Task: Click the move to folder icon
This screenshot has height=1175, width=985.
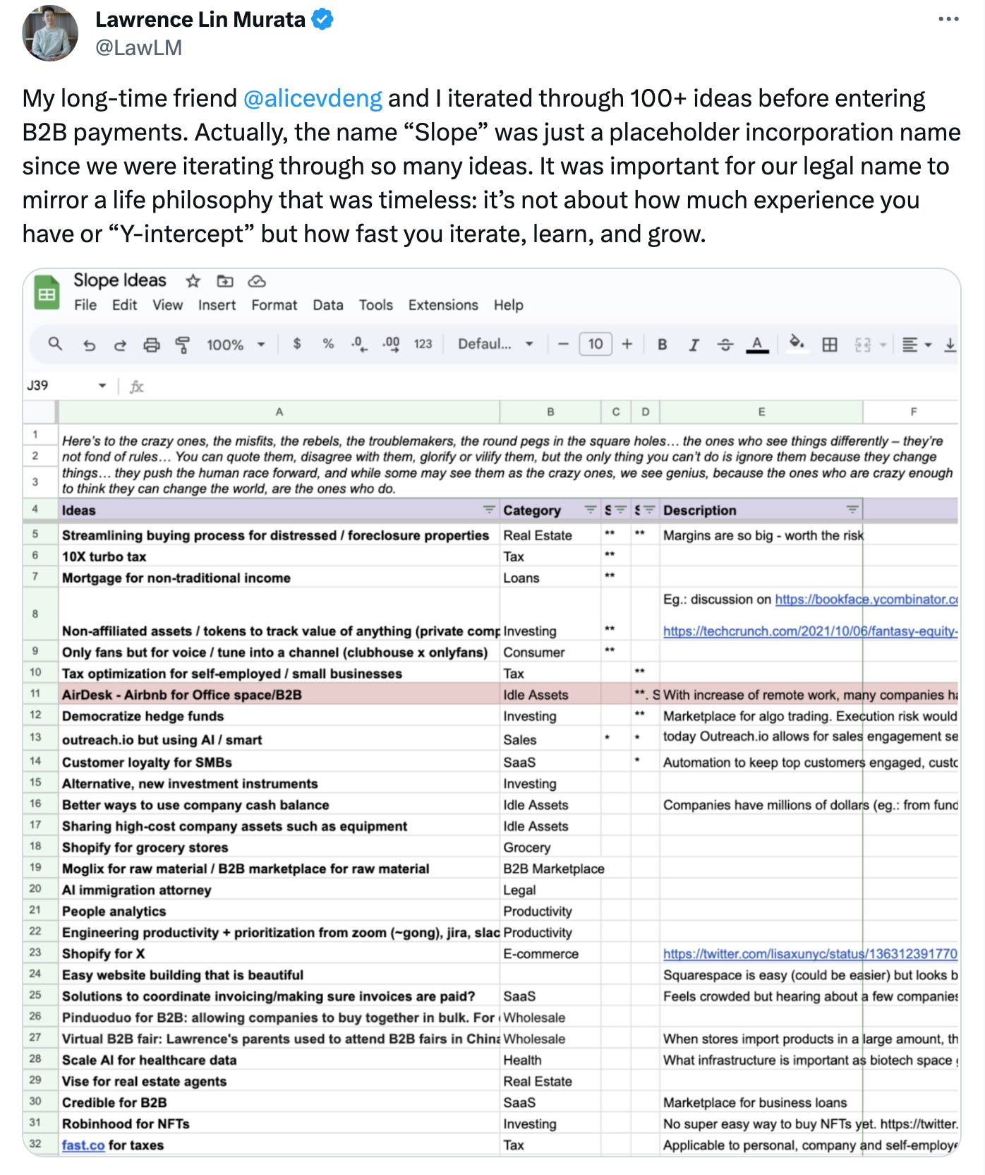Action: click(x=225, y=281)
